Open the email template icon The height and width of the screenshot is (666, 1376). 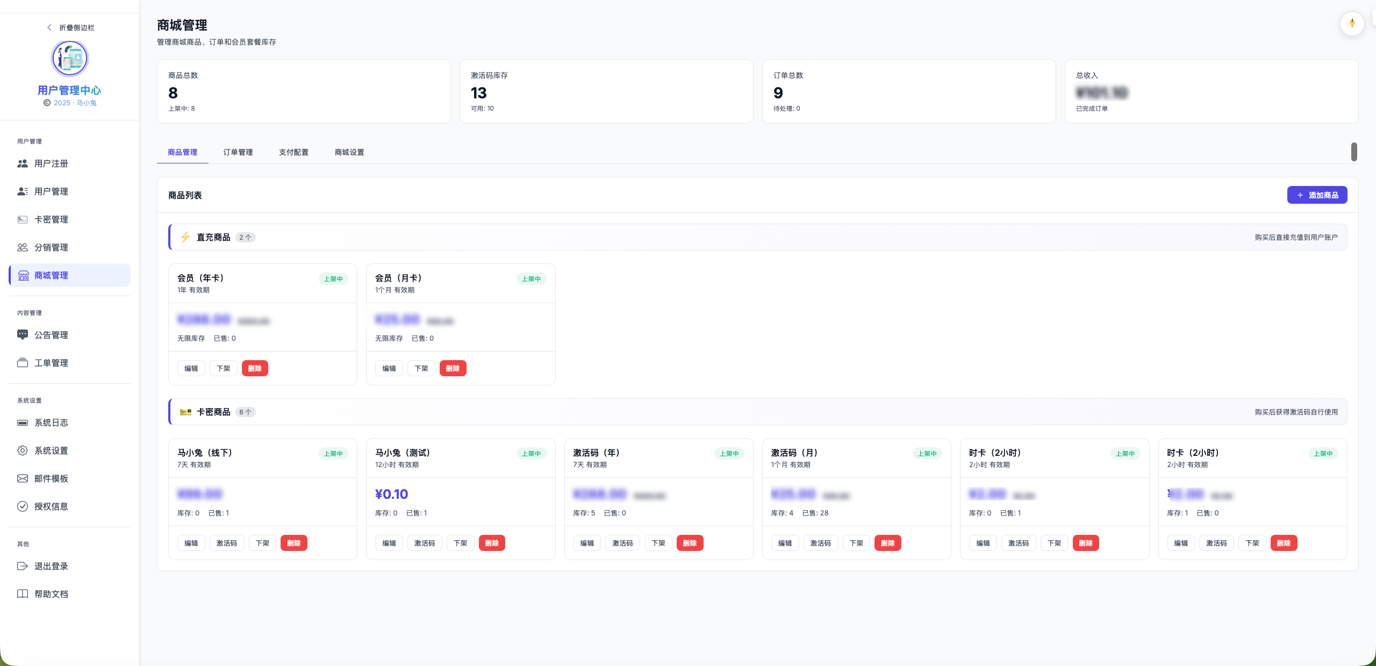[23, 478]
